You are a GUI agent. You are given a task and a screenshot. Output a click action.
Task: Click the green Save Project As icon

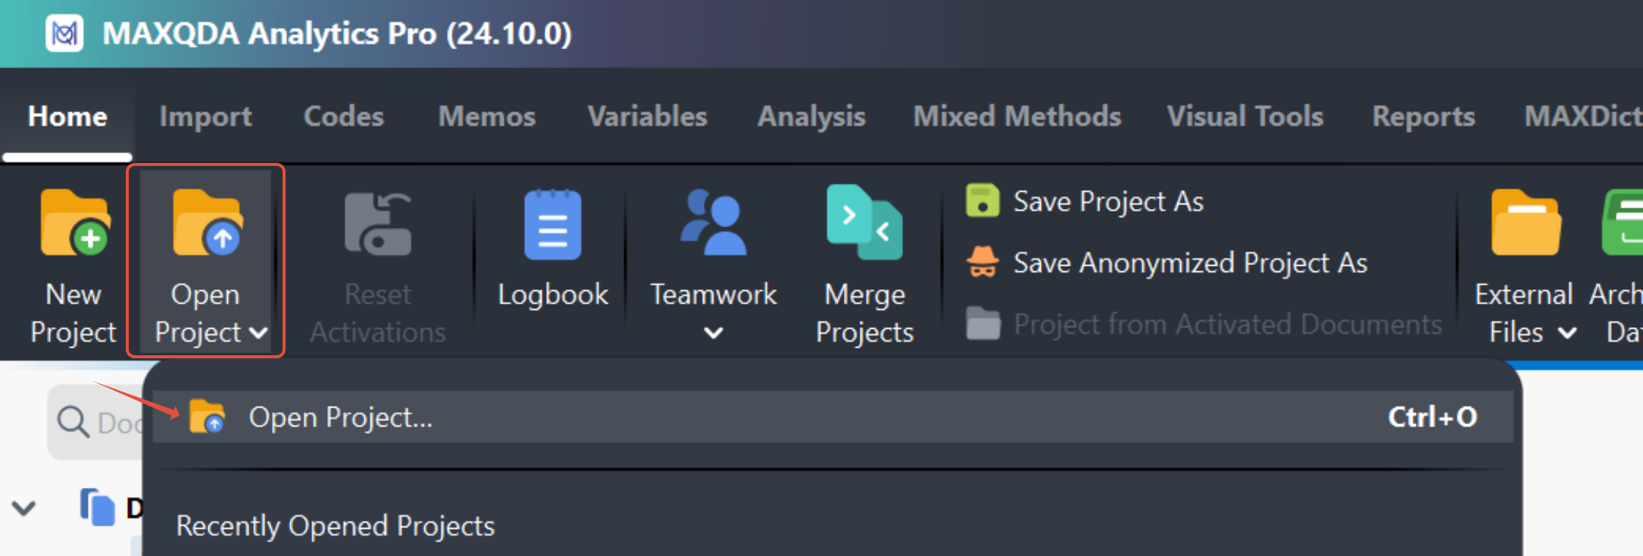pyautogui.click(x=982, y=201)
